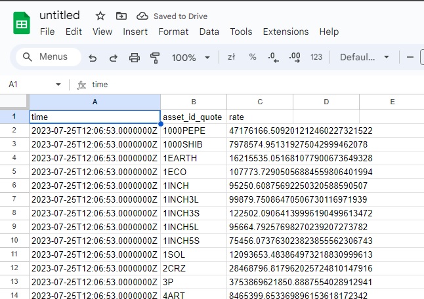The height and width of the screenshot is (299, 424).
Task: Click the Move to folder icon
Action: click(121, 16)
